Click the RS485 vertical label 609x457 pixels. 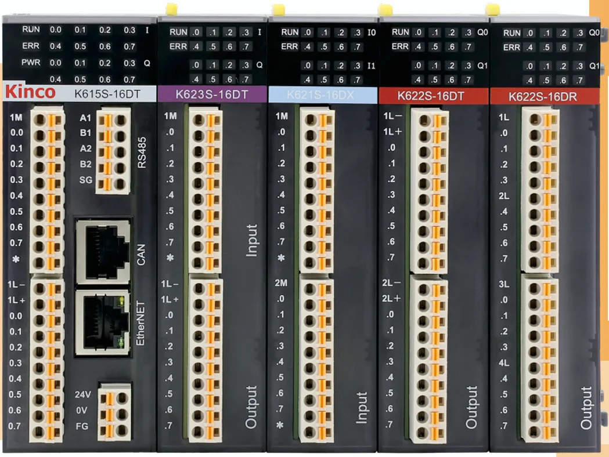142,153
